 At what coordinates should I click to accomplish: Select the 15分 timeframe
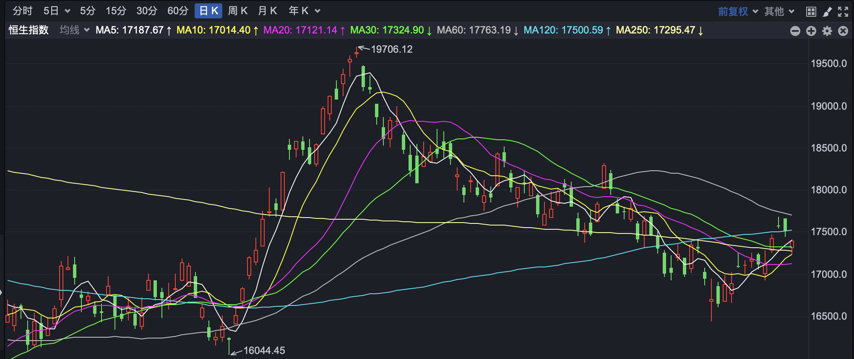coord(116,11)
